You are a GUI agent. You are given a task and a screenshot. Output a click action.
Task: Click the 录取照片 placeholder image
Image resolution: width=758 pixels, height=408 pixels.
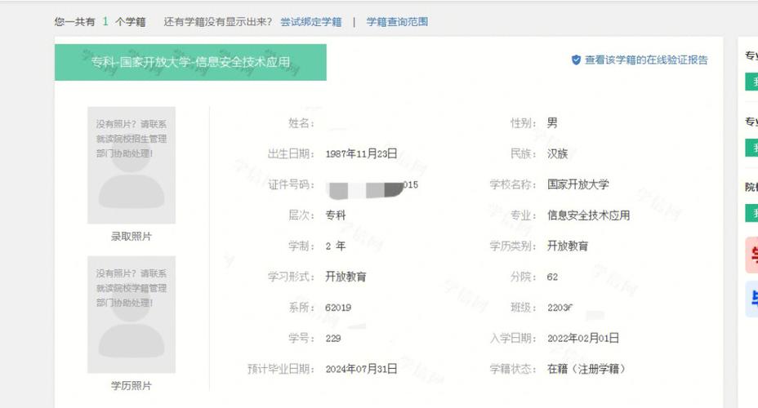pyautogui.click(x=132, y=165)
